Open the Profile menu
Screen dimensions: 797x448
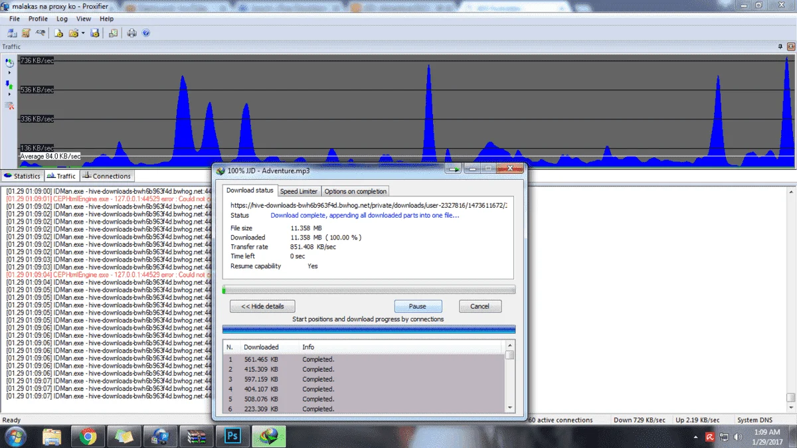click(38, 19)
